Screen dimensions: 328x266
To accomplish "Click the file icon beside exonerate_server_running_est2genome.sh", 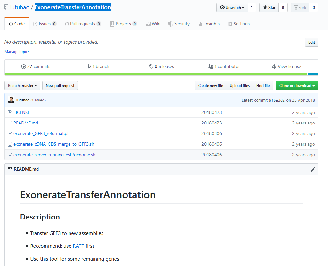I will tap(10, 155).
